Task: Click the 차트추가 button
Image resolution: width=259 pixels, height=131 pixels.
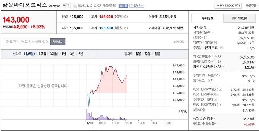Action: (58, 42)
